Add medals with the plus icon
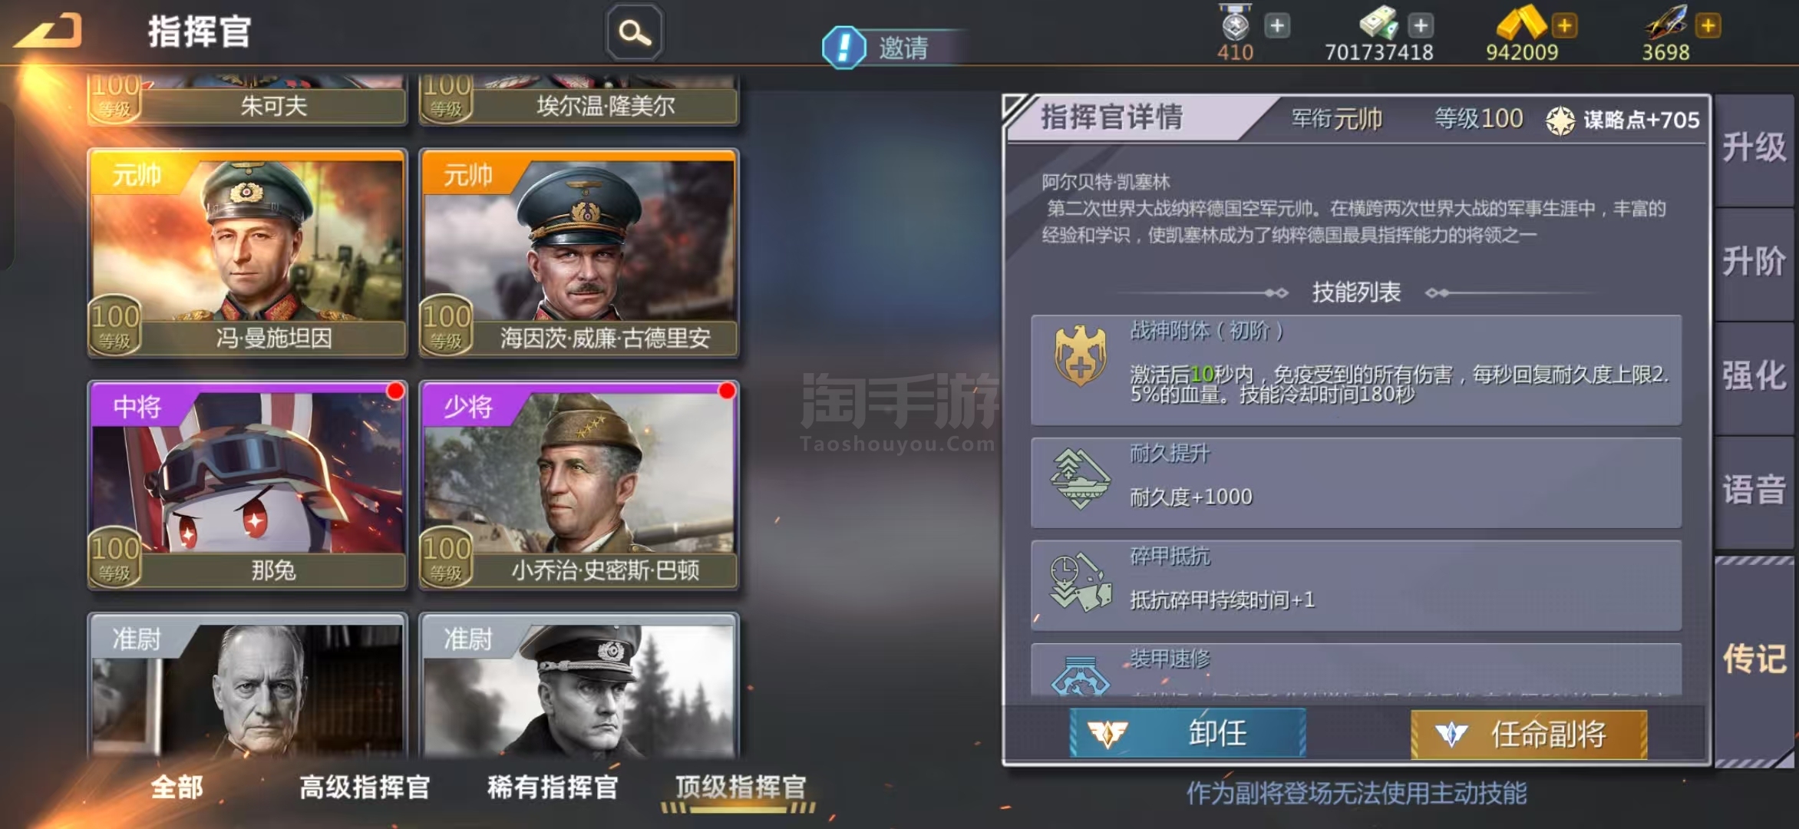The height and width of the screenshot is (829, 1799). point(1277,26)
